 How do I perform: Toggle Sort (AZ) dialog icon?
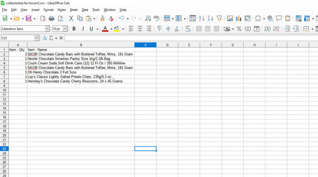pyautogui.click(x=193, y=18)
